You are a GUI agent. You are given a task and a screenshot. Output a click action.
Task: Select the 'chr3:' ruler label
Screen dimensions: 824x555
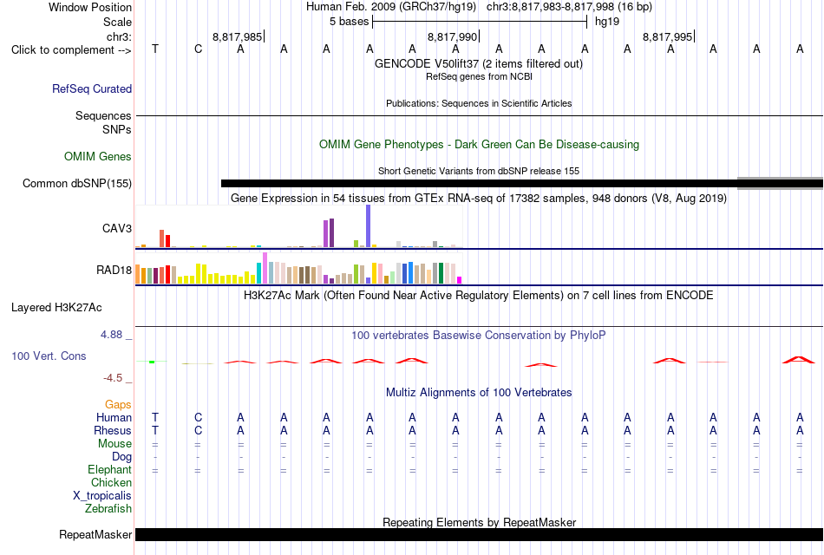point(119,36)
